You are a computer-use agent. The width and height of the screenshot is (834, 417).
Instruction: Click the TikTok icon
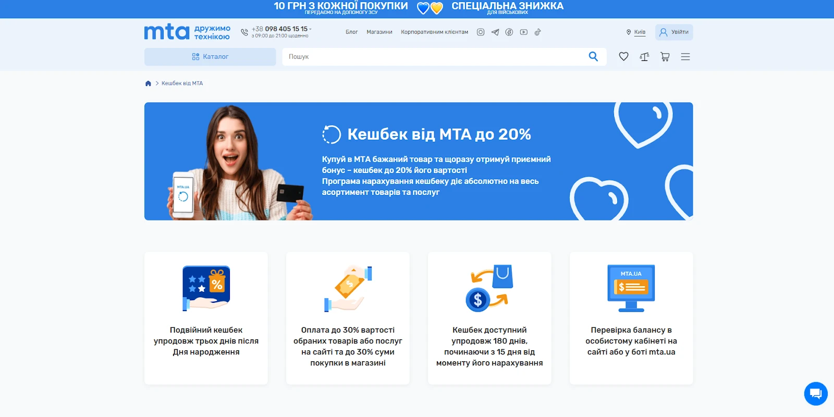(538, 32)
